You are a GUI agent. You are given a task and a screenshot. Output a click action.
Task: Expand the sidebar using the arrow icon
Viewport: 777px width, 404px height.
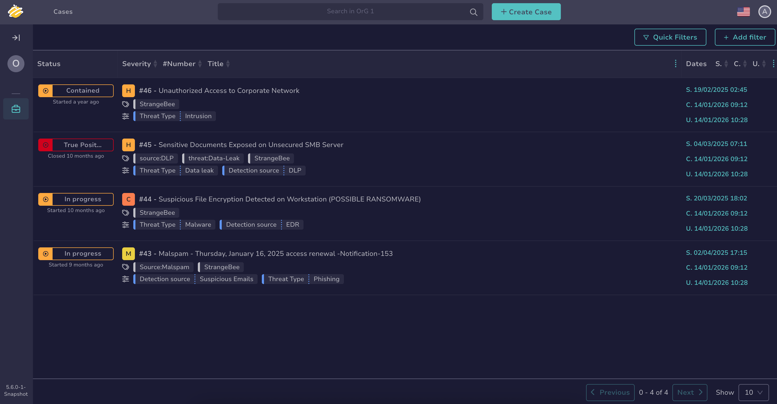click(16, 37)
